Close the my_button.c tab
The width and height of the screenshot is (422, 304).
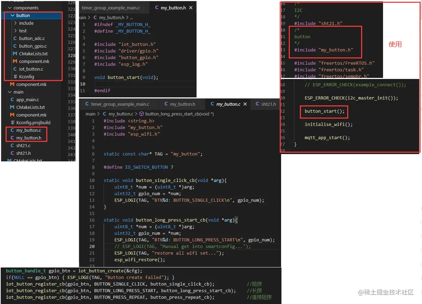tap(245, 104)
